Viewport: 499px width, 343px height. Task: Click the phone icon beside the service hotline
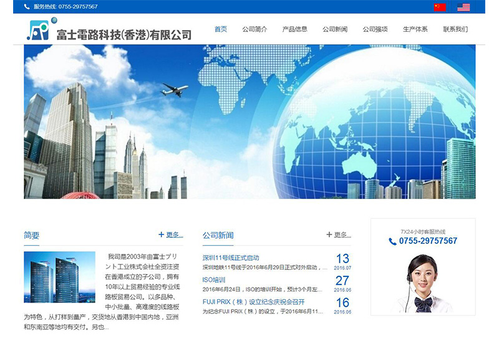tap(26, 7)
